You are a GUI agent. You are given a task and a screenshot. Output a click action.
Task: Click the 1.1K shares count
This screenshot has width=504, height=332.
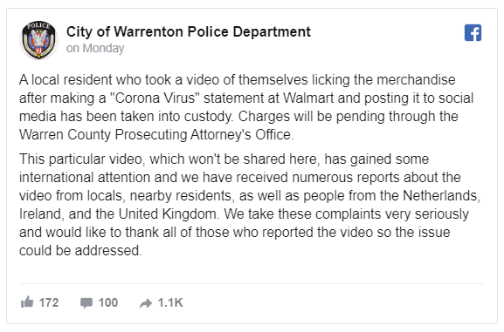point(170,302)
